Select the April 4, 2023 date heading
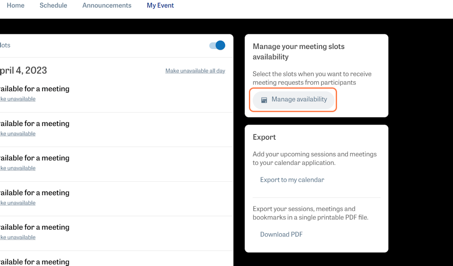The height and width of the screenshot is (266, 453). pos(23,70)
